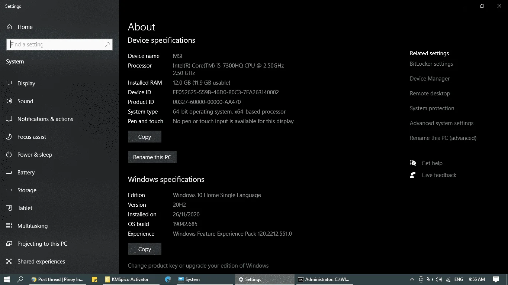The image size is (508, 285).
Task: Open the Action Center notifications
Action: point(495,279)
